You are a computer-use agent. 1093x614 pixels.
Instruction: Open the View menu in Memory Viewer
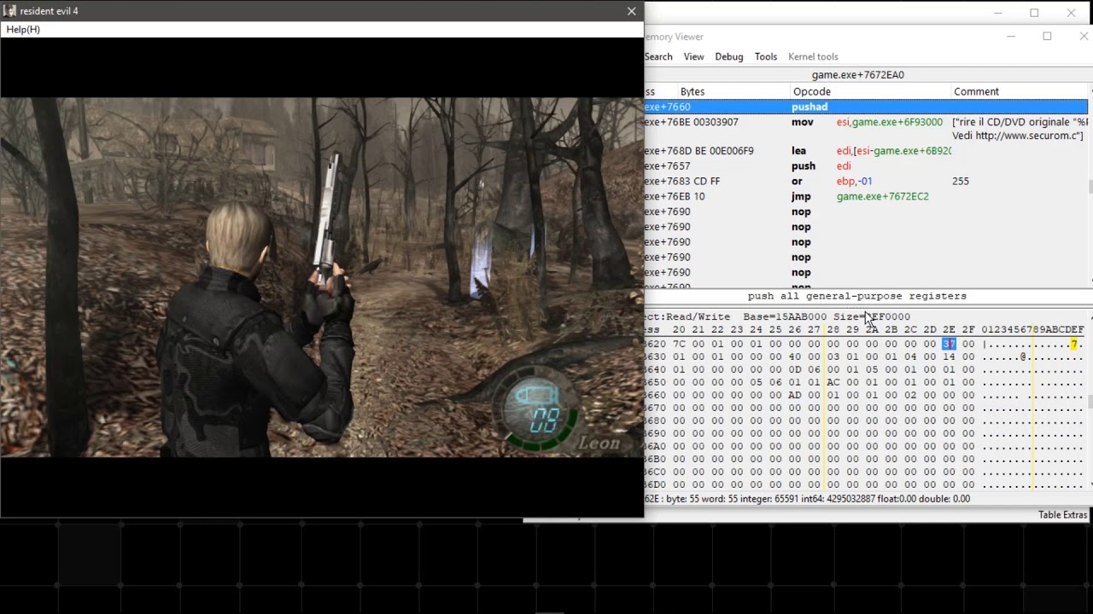coord(693,56)
